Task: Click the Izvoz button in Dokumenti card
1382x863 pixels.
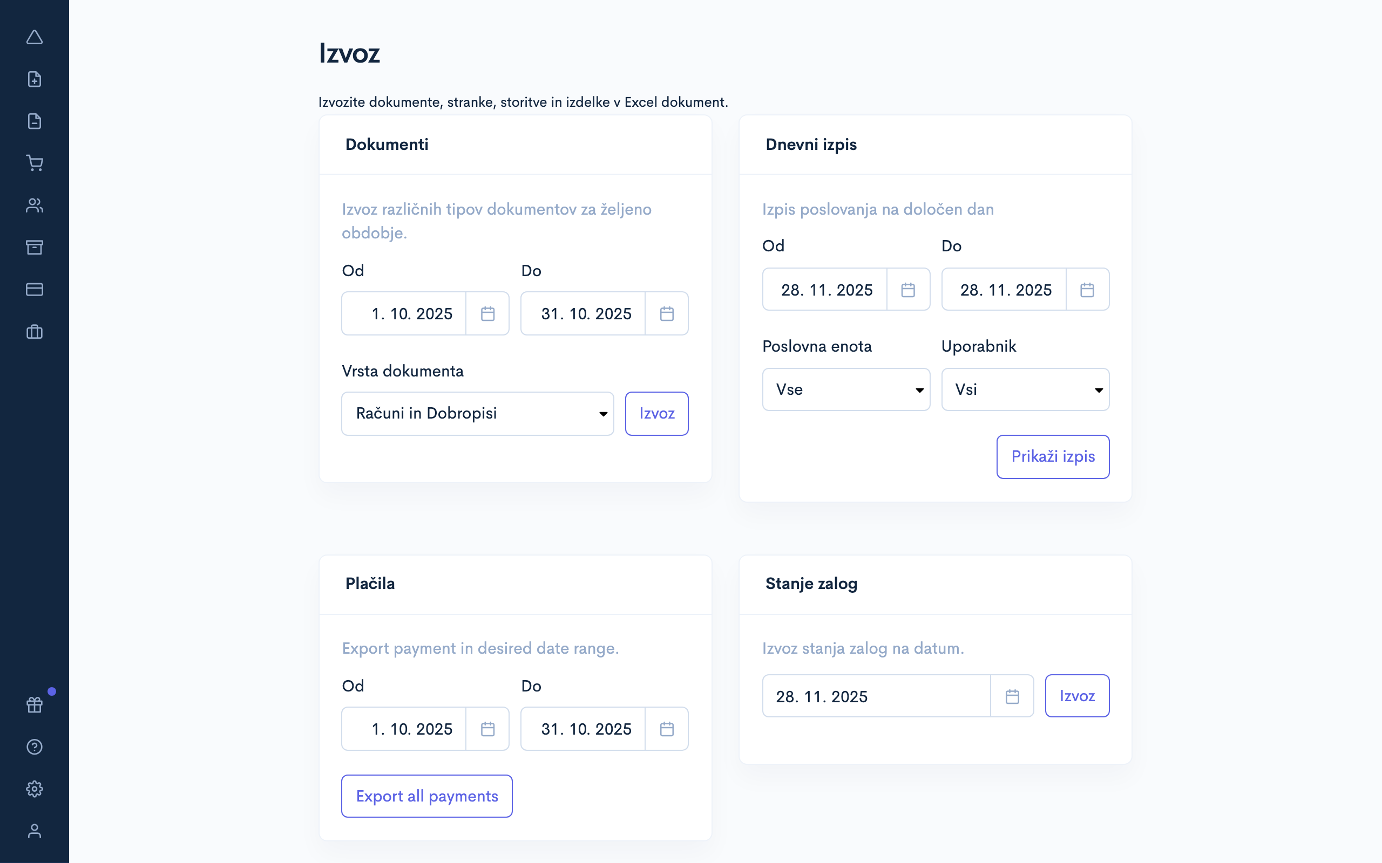Action: click(657, 414)
